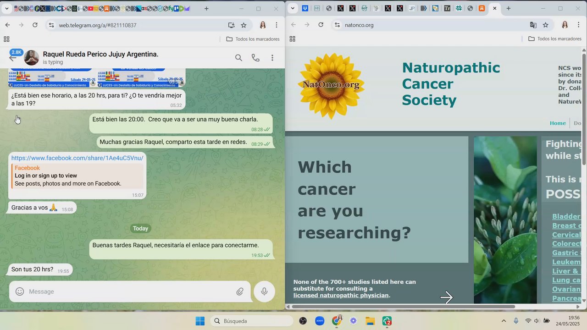Open the Cervical cancer link
Screen dimensions: 587x330
point(567,235)
